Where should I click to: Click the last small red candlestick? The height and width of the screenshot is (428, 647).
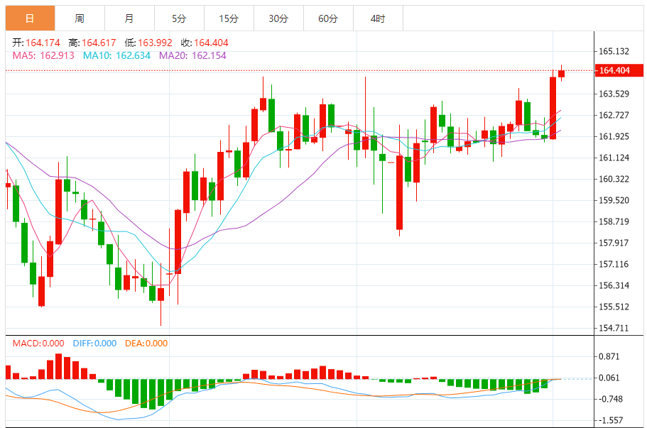(561, 73)
